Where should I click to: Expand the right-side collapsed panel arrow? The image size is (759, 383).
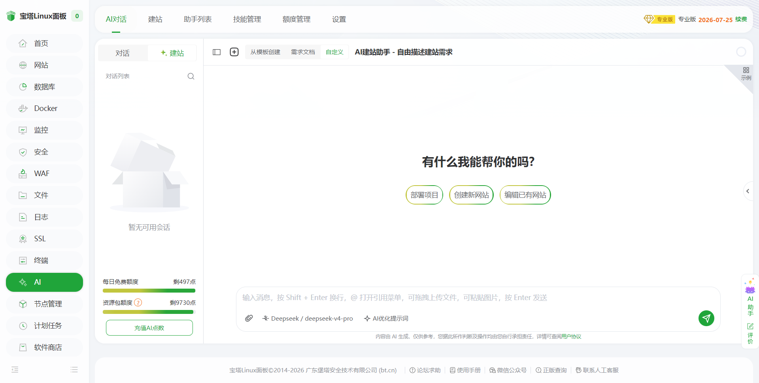click(748, 191)
